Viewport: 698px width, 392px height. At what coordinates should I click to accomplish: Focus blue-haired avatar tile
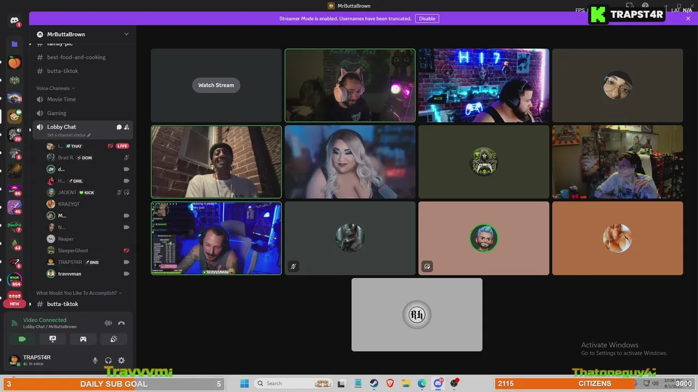(484, 238)
